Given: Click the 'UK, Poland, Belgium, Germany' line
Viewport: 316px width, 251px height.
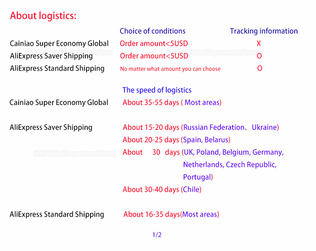Looking at the screenshot, I should click(203, 152).
